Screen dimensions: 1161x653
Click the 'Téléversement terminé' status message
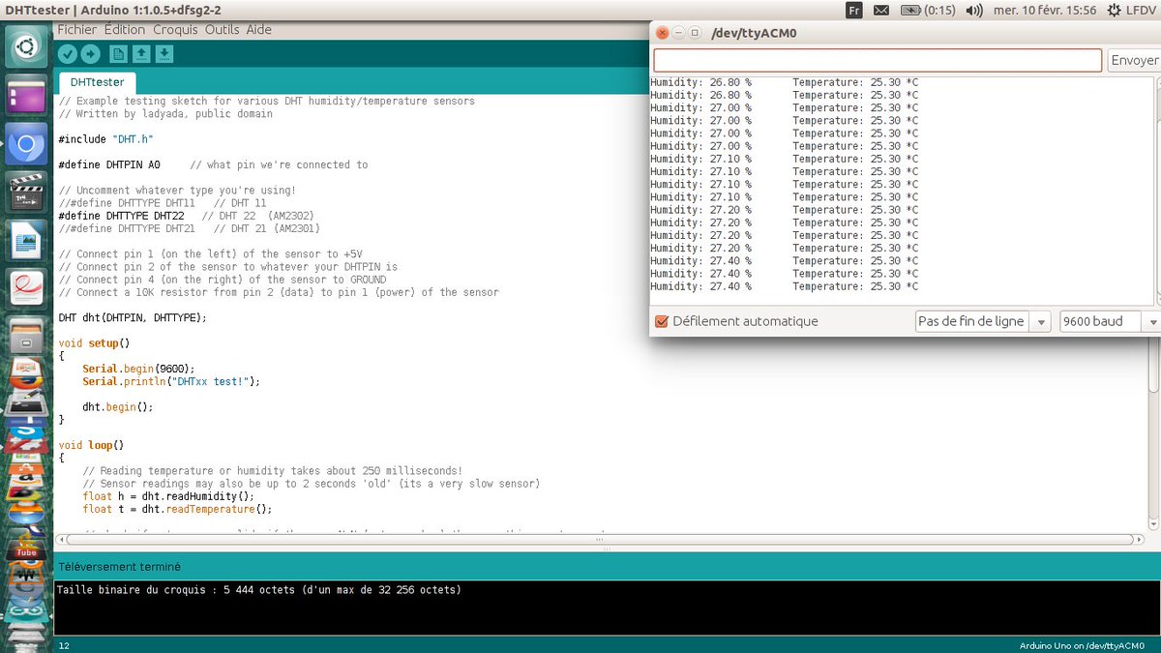[119, 566]
